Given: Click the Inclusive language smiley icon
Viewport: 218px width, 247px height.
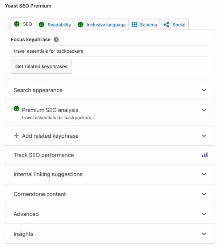Looking at the screenshot, I should [80, 25].
